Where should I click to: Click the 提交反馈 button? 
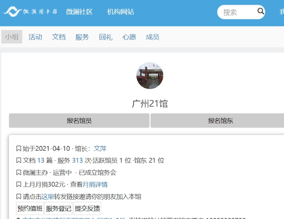(87, 208)
